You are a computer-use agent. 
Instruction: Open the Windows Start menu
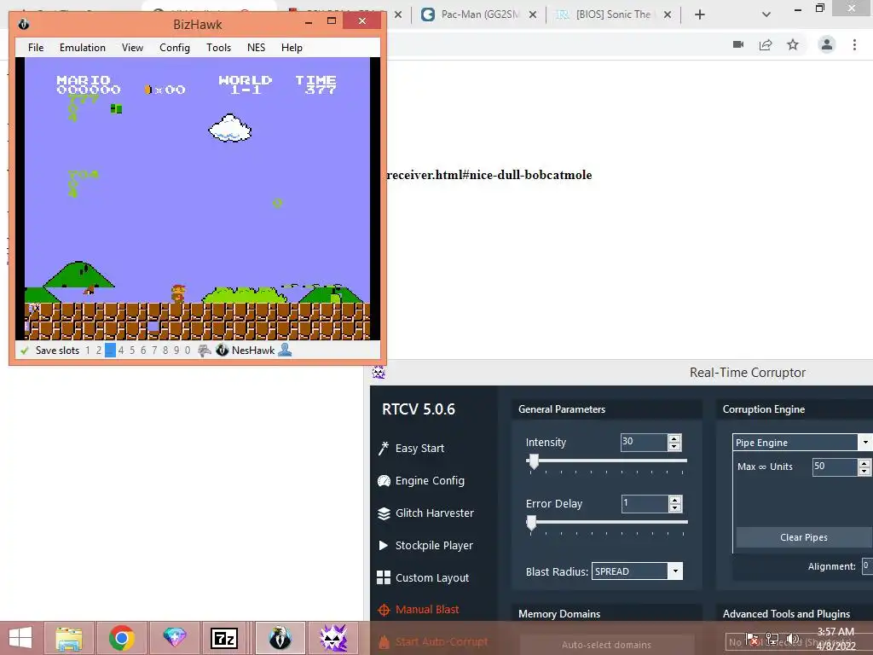tap(20, 638)
